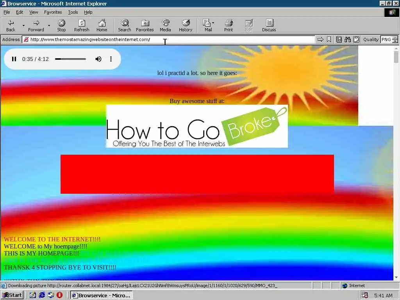
Task: Launch Opera from quick launch
Action: (x=59, y=295)
